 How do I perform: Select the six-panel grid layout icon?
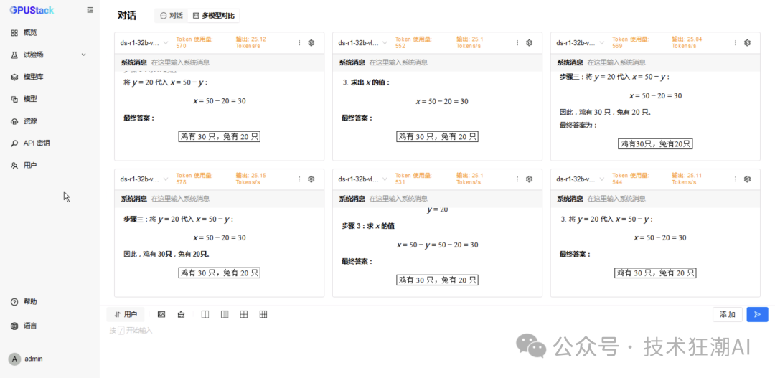263,314
